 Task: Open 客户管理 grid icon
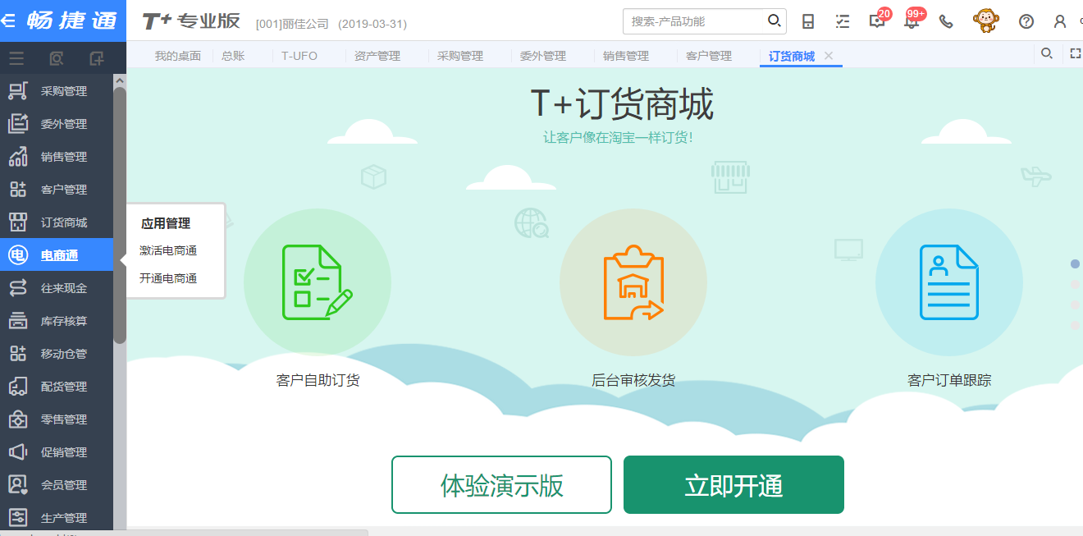[18, 190]
